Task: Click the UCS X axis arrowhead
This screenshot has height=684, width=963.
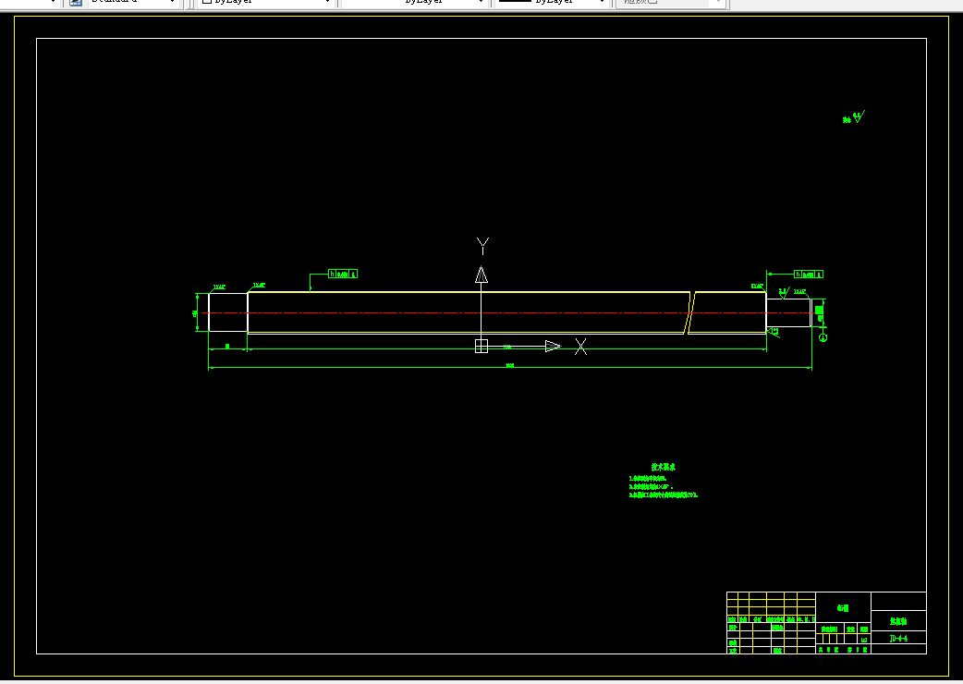Action: (x=553, y=347)
